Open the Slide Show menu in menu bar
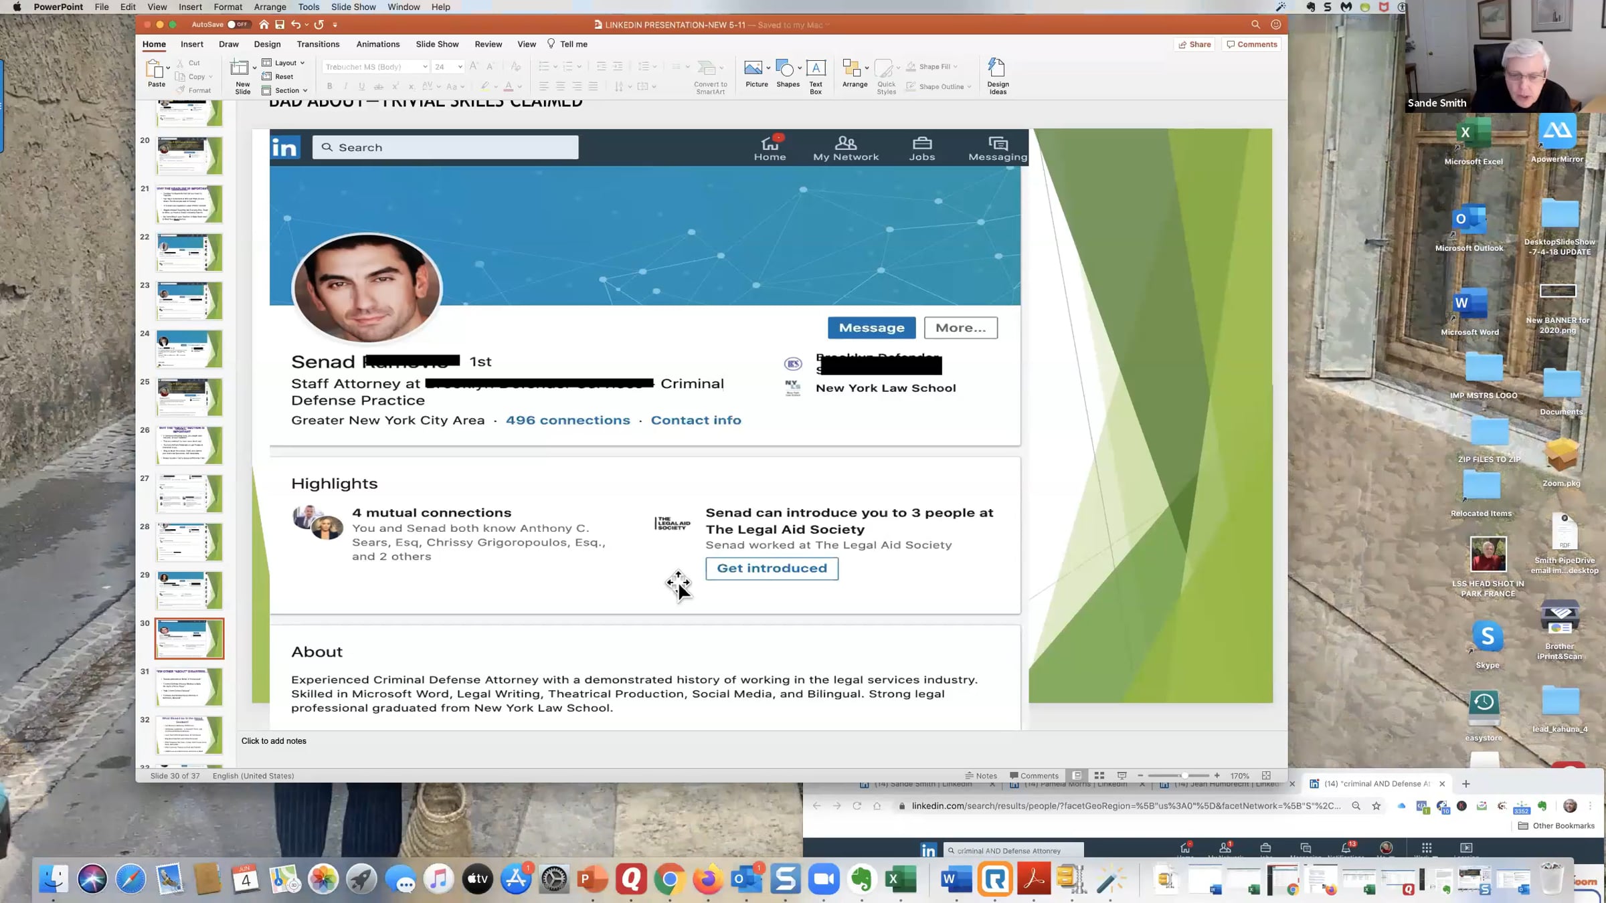The height and width of the screenshot is (903, 1606). click(x=353, y=7)
